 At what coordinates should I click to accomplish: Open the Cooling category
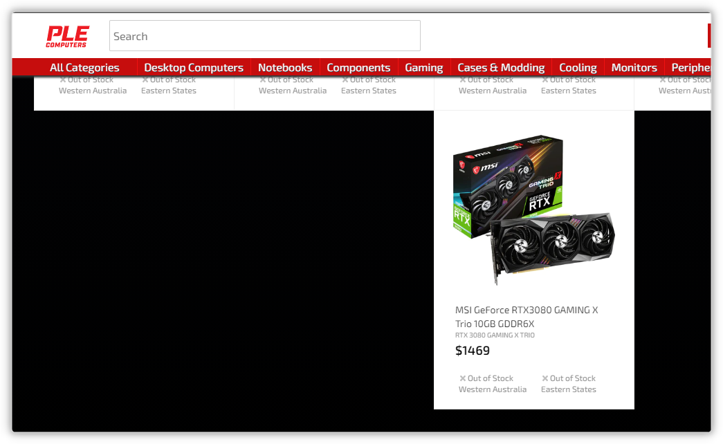pos(578,67)
